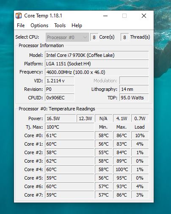This screenshot has width=171, height=214.
Task: Click Core #0 load value 10%
Action: click(140, 135)
